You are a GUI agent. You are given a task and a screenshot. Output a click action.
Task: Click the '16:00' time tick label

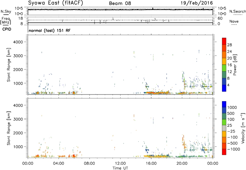pos(151,164)
